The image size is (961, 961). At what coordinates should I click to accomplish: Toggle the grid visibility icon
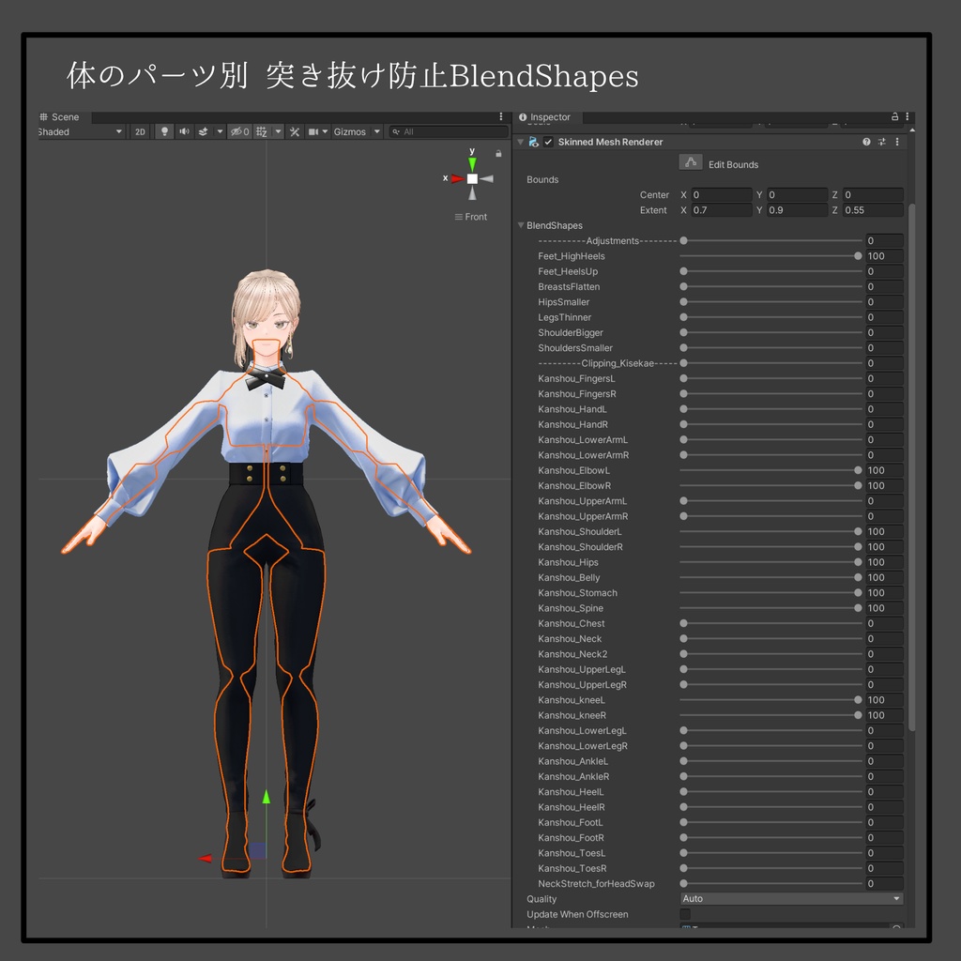261,131
